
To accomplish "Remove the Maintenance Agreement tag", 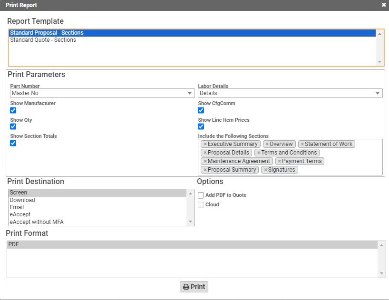I will 205,161.
